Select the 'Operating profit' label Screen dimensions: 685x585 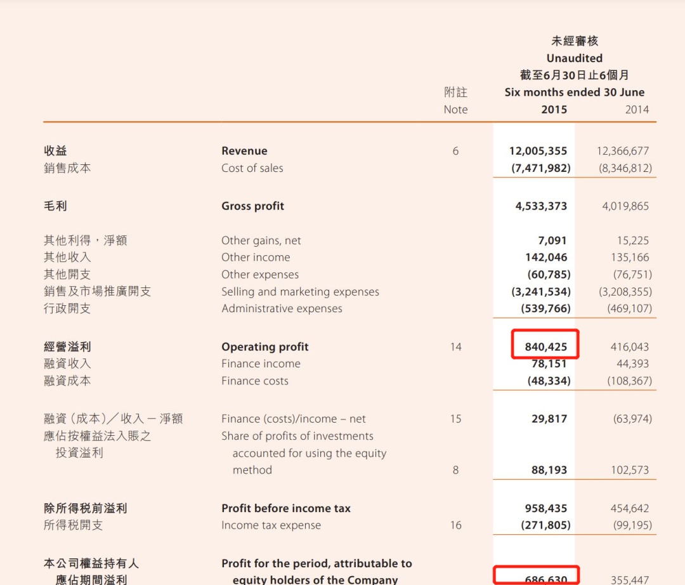pyautogui.click(x=264, y=347)
